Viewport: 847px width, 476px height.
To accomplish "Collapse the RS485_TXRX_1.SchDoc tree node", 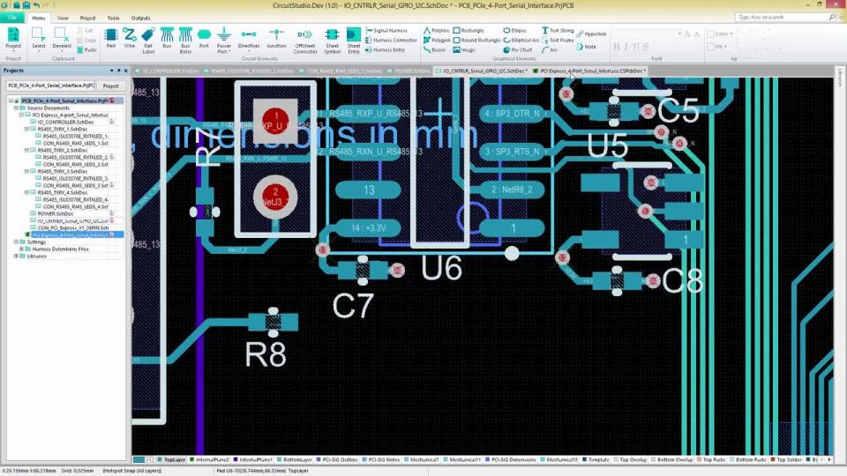I will pyautogui.click(x=26, y=129).
